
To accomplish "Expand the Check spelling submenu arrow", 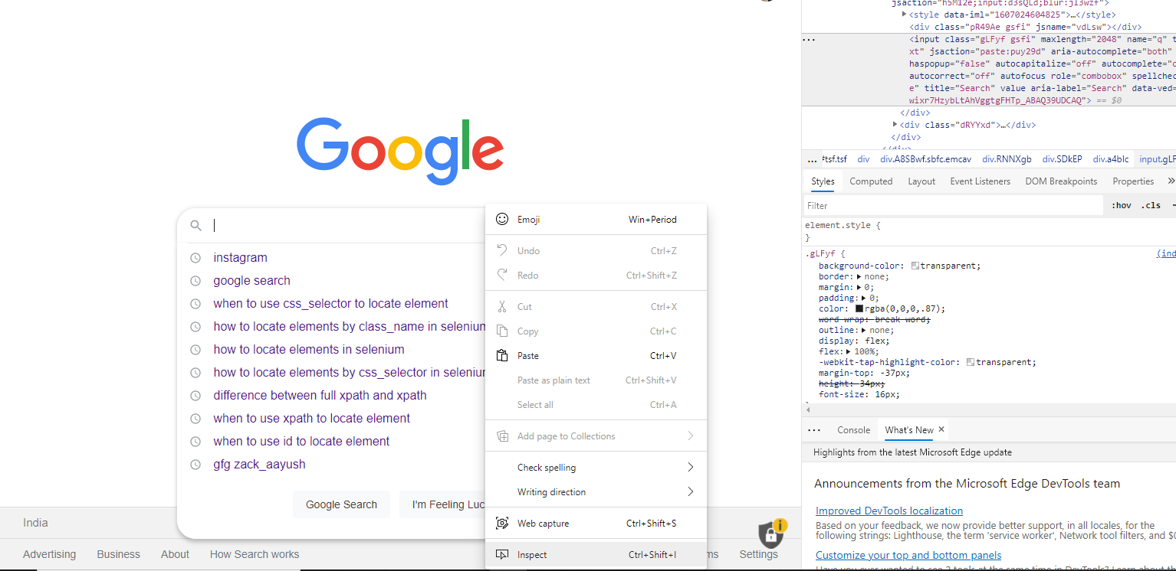I will tap(690, 467).
